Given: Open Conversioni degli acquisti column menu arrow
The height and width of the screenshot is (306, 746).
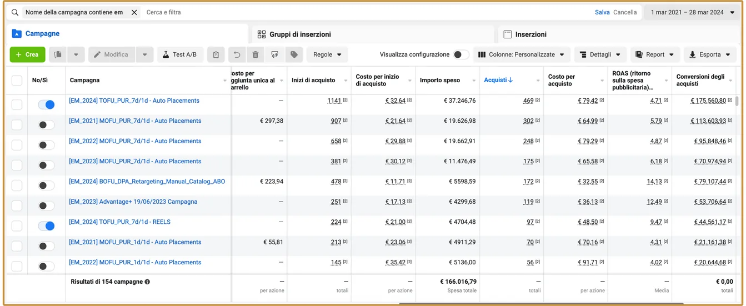Looking at the screenshot, I should (730, 81).
